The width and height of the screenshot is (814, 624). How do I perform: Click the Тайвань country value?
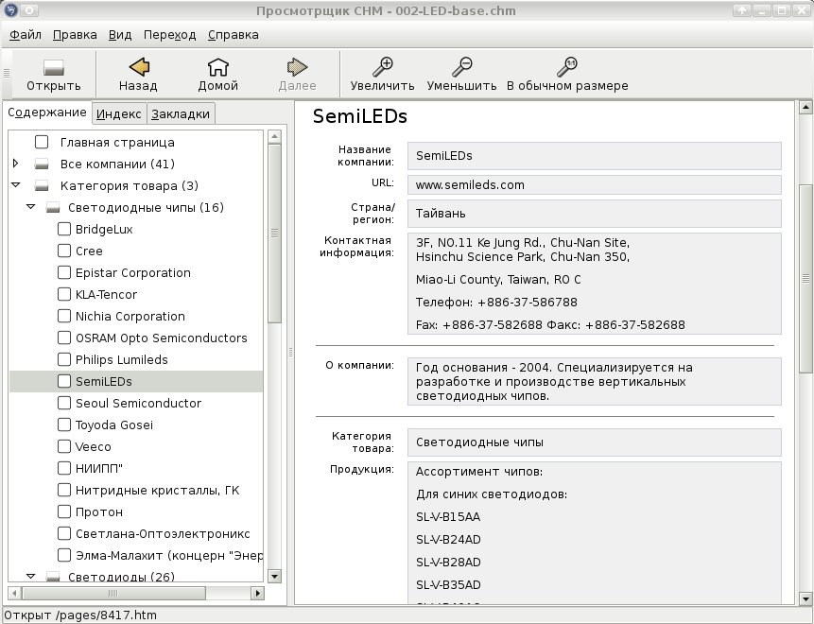tap(441, 214)
